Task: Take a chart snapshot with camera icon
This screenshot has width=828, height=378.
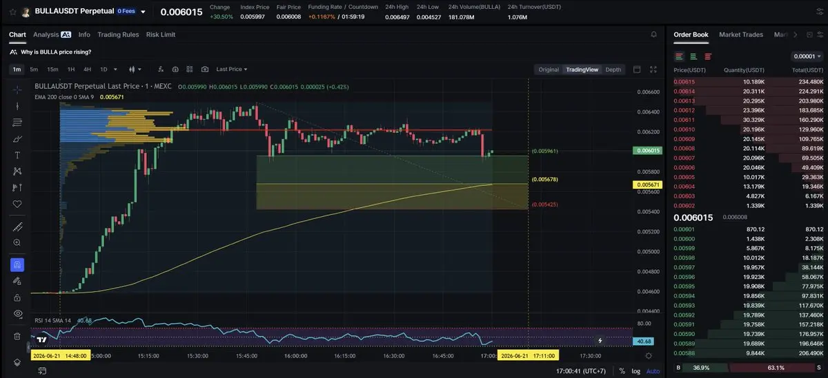Action: [205, 70]
